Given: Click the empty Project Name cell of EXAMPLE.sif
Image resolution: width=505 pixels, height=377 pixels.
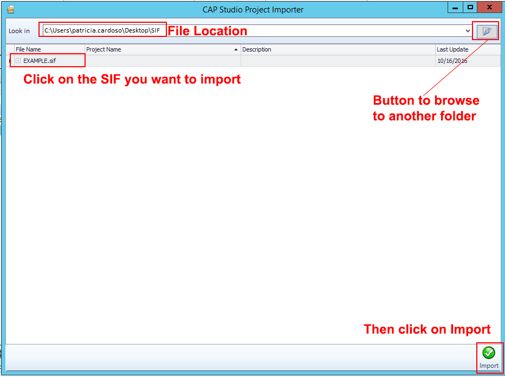Looking at the screenshot, I should pos(161,61).
